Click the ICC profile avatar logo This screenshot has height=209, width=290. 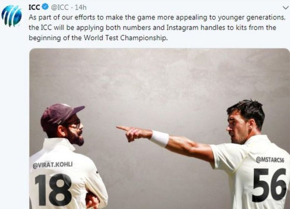(12, 16)
